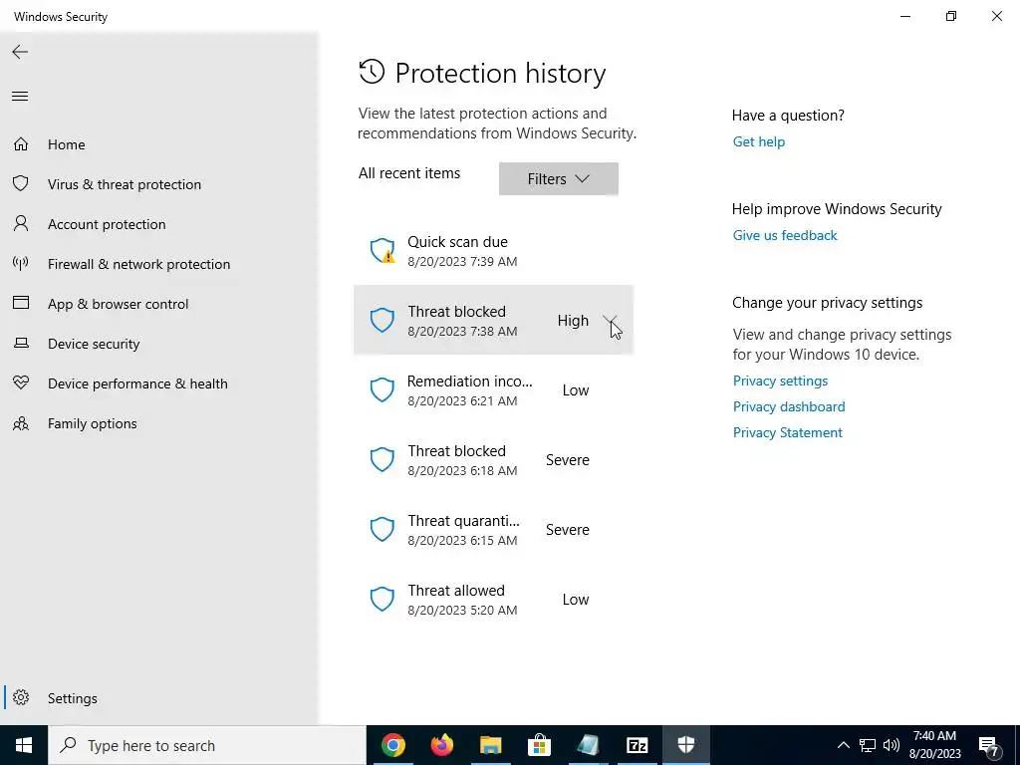This screenshot has width=1020, height=765.
Task: Click the Firewall & network protection icon
Action: coord(20,264)
